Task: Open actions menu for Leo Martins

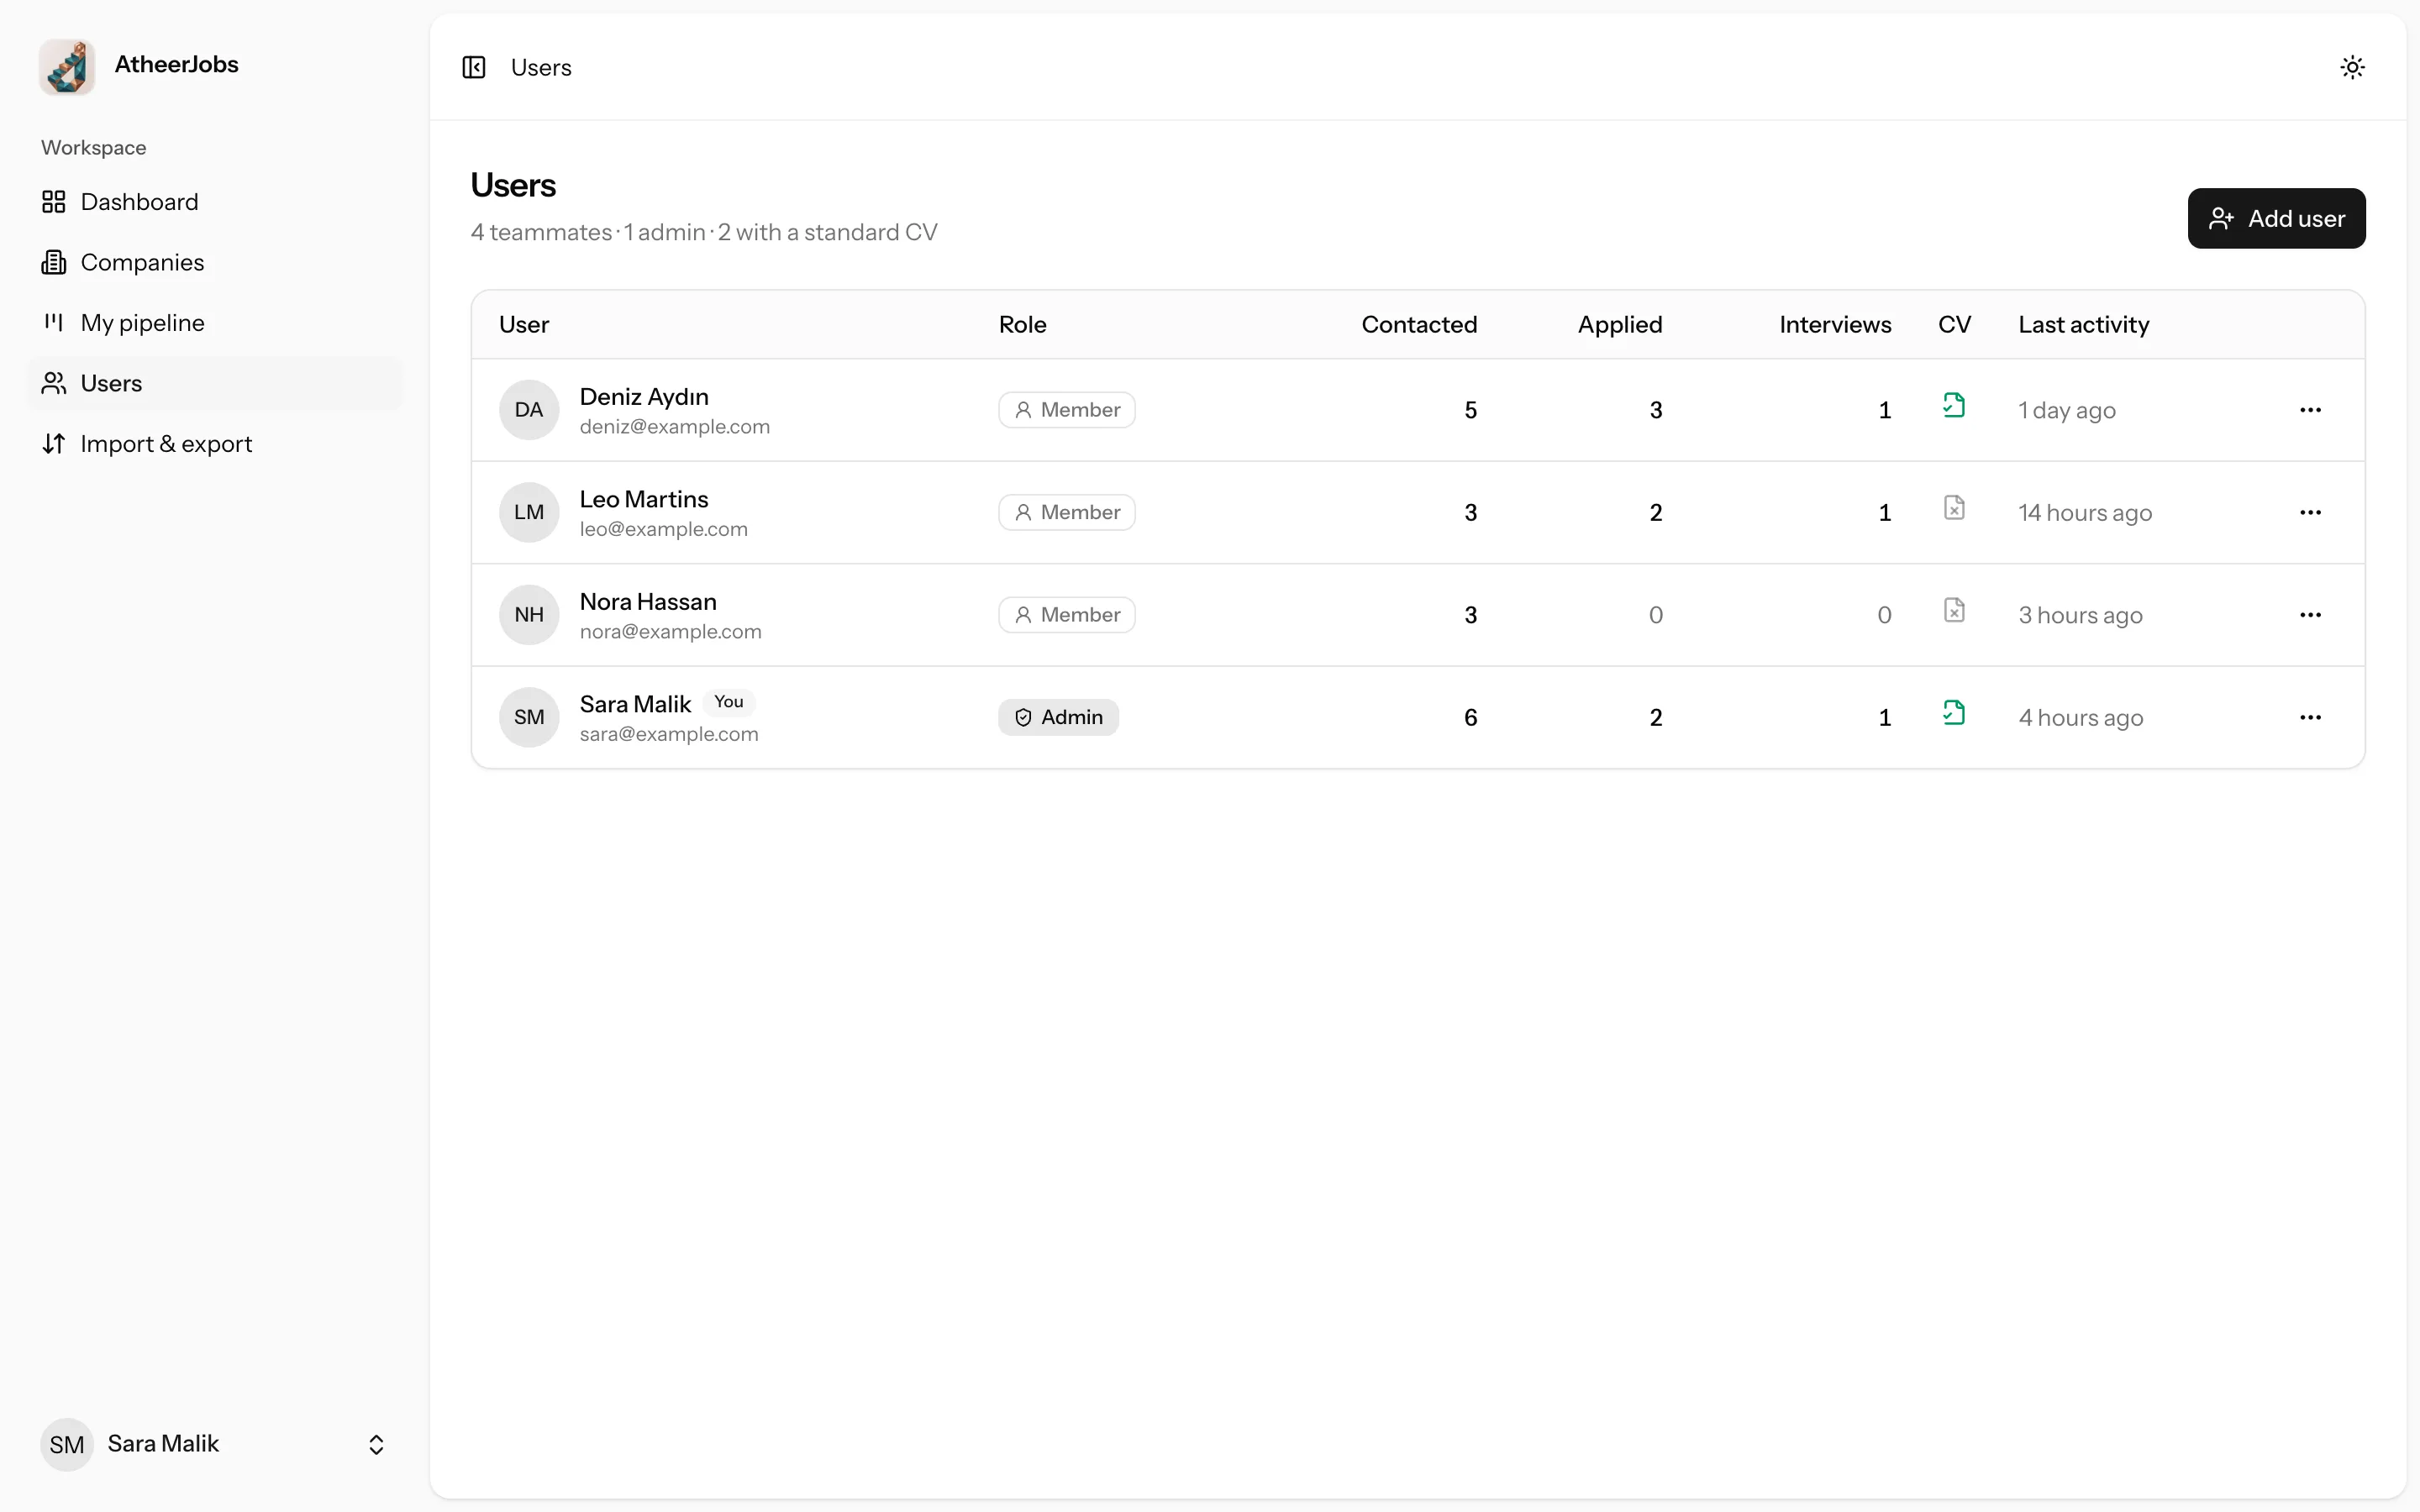Action: coord(2310,512)
